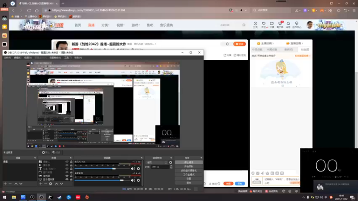Expand the 视频 dropdown in Douyu navigation
358x201 pixels.
[x=120, y=25]
